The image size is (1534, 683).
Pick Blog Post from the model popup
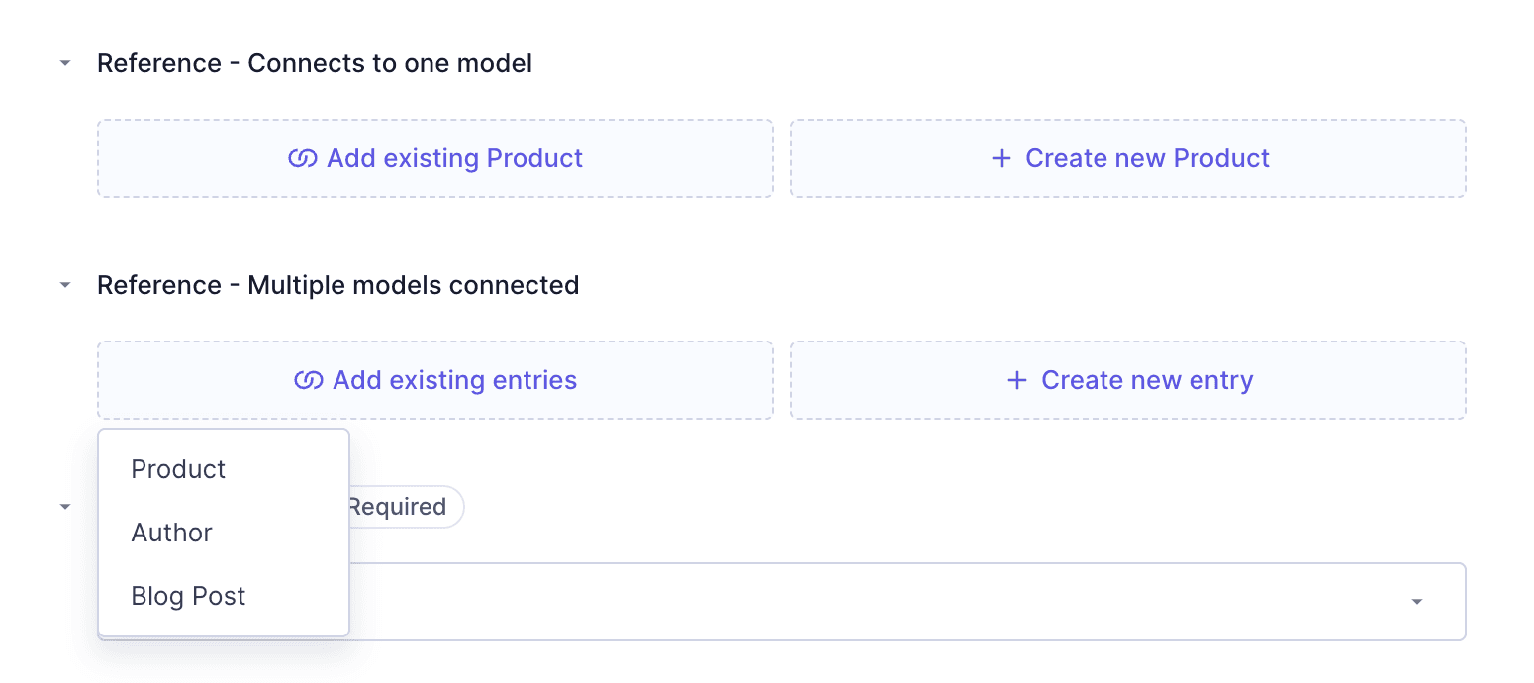(x=189, y=596)
